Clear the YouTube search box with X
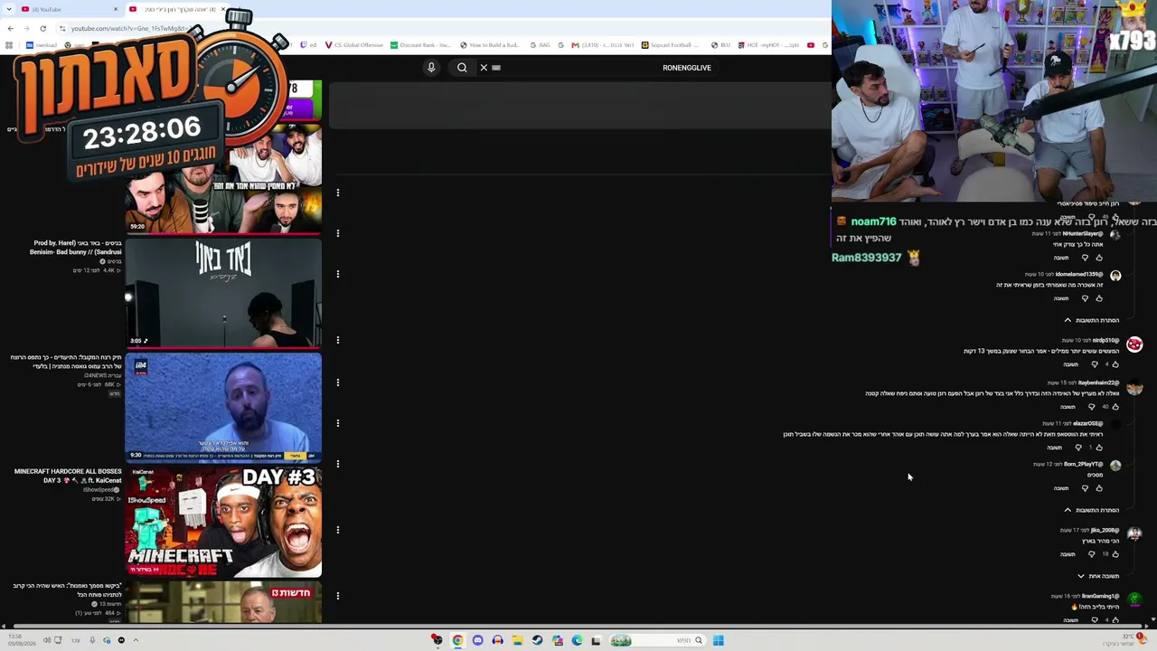 tap(484, 68)
